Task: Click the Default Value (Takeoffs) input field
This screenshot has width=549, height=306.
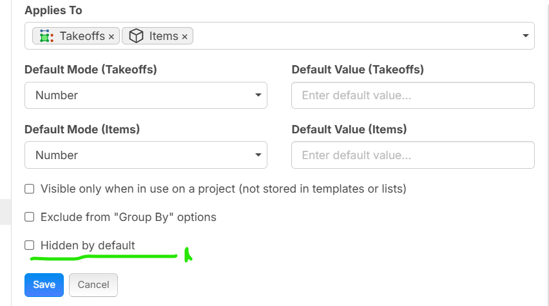Action: pyautogui.click(x=412, y=95)
